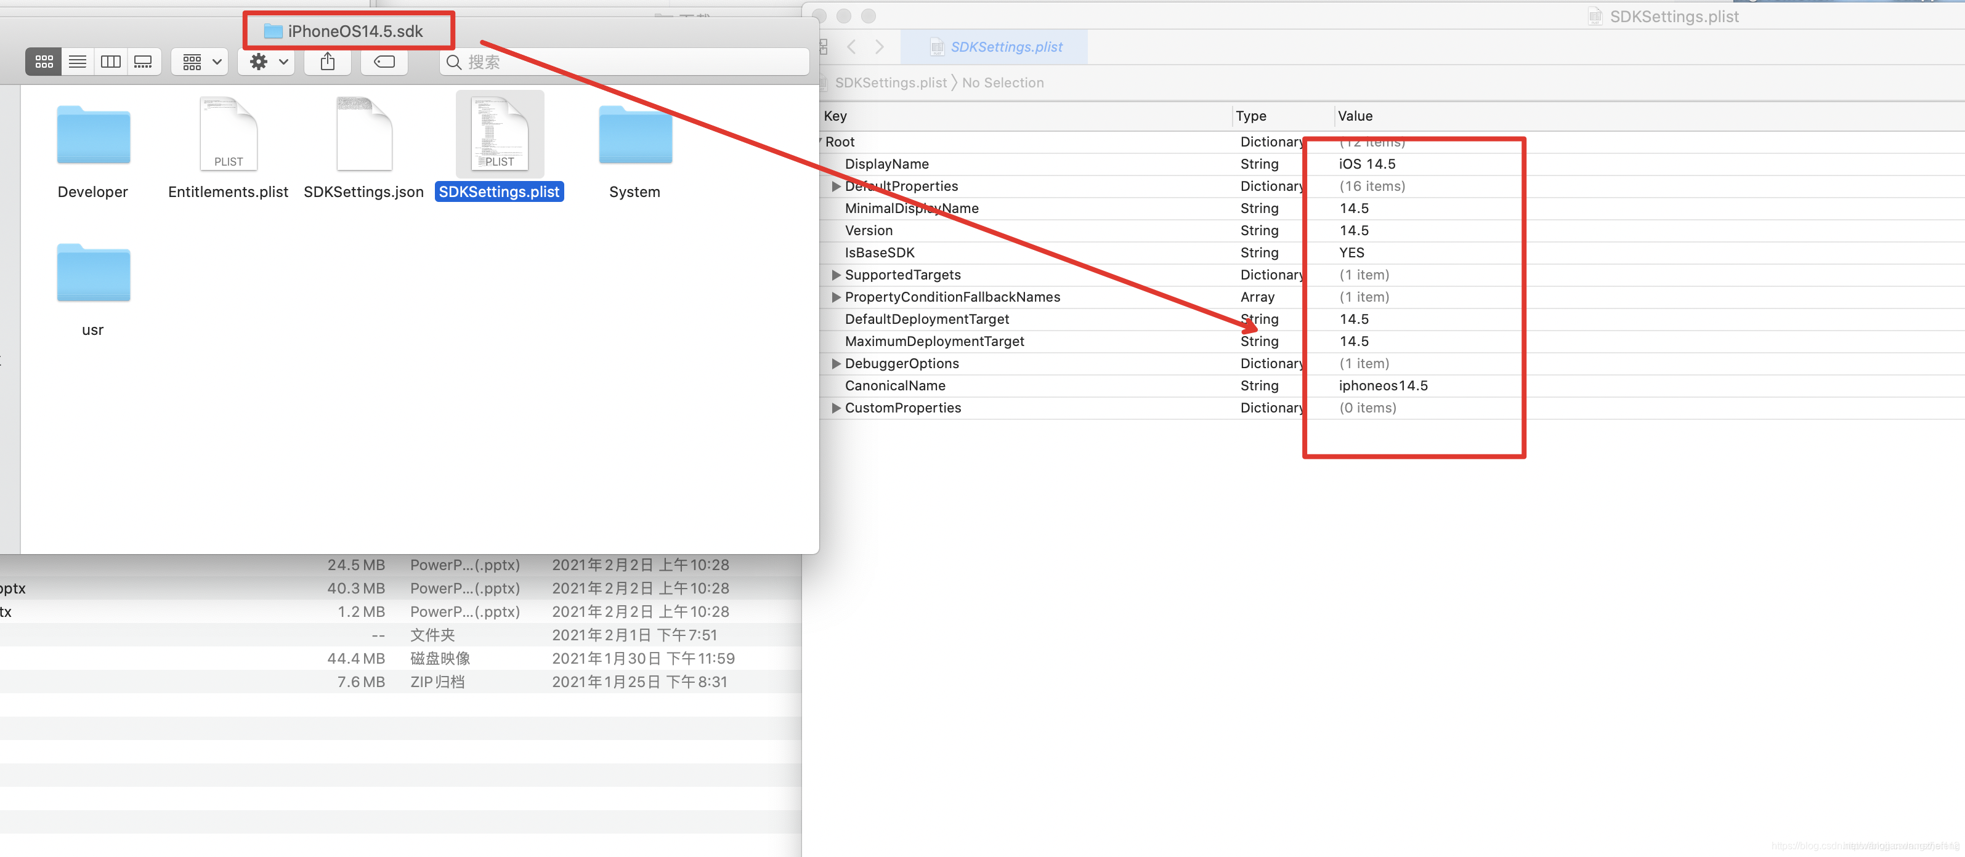Go back in Xcode editor history

pos(851,47)
